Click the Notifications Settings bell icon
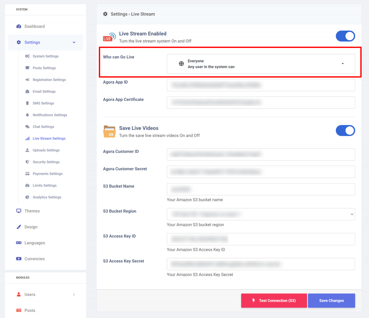The image size is (369, 318). (x=27, y=115)
